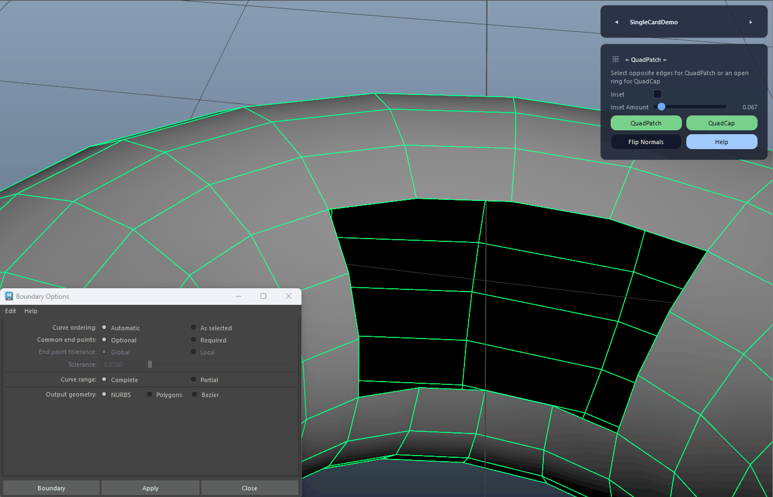773x497 pixels.
Task: Choose Optional common end points
Action: coord(104,340)
